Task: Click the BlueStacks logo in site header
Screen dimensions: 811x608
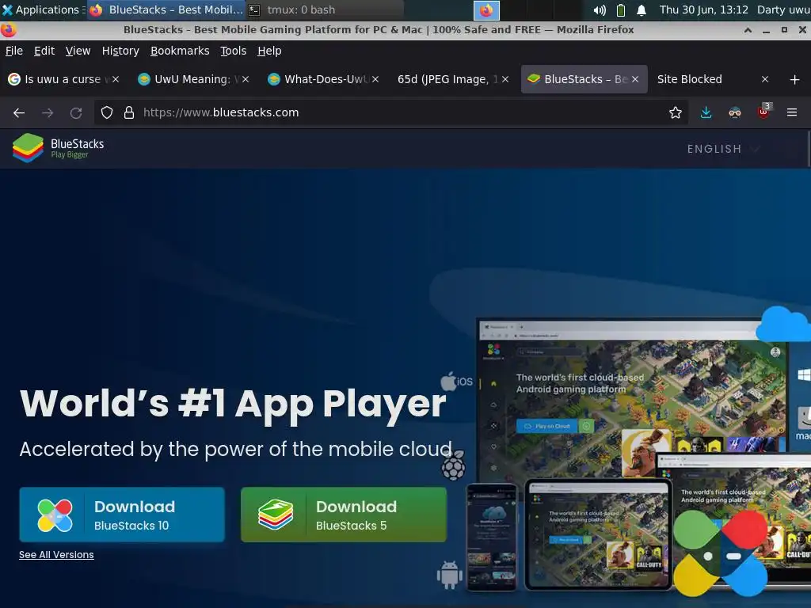Action: (58, 148)
